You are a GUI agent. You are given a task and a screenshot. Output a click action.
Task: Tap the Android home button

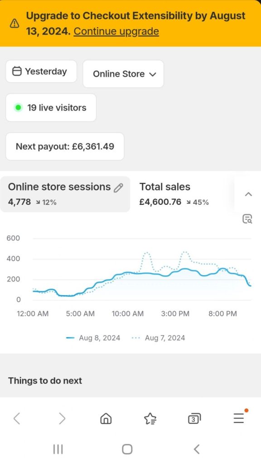click(x=127, y=449)
